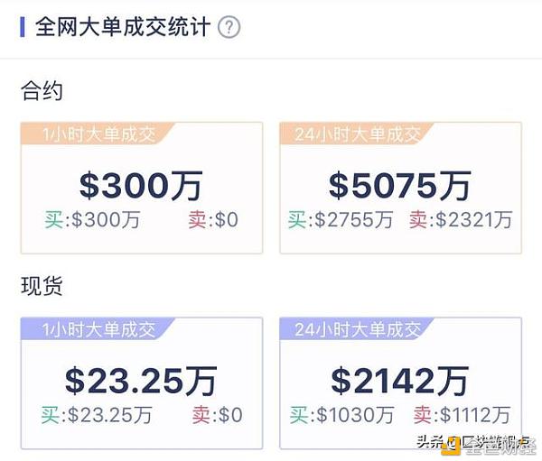Tap the 卖:$0 contract sell value
Viewport: 542px width, 461px height.
coord(213,219)
